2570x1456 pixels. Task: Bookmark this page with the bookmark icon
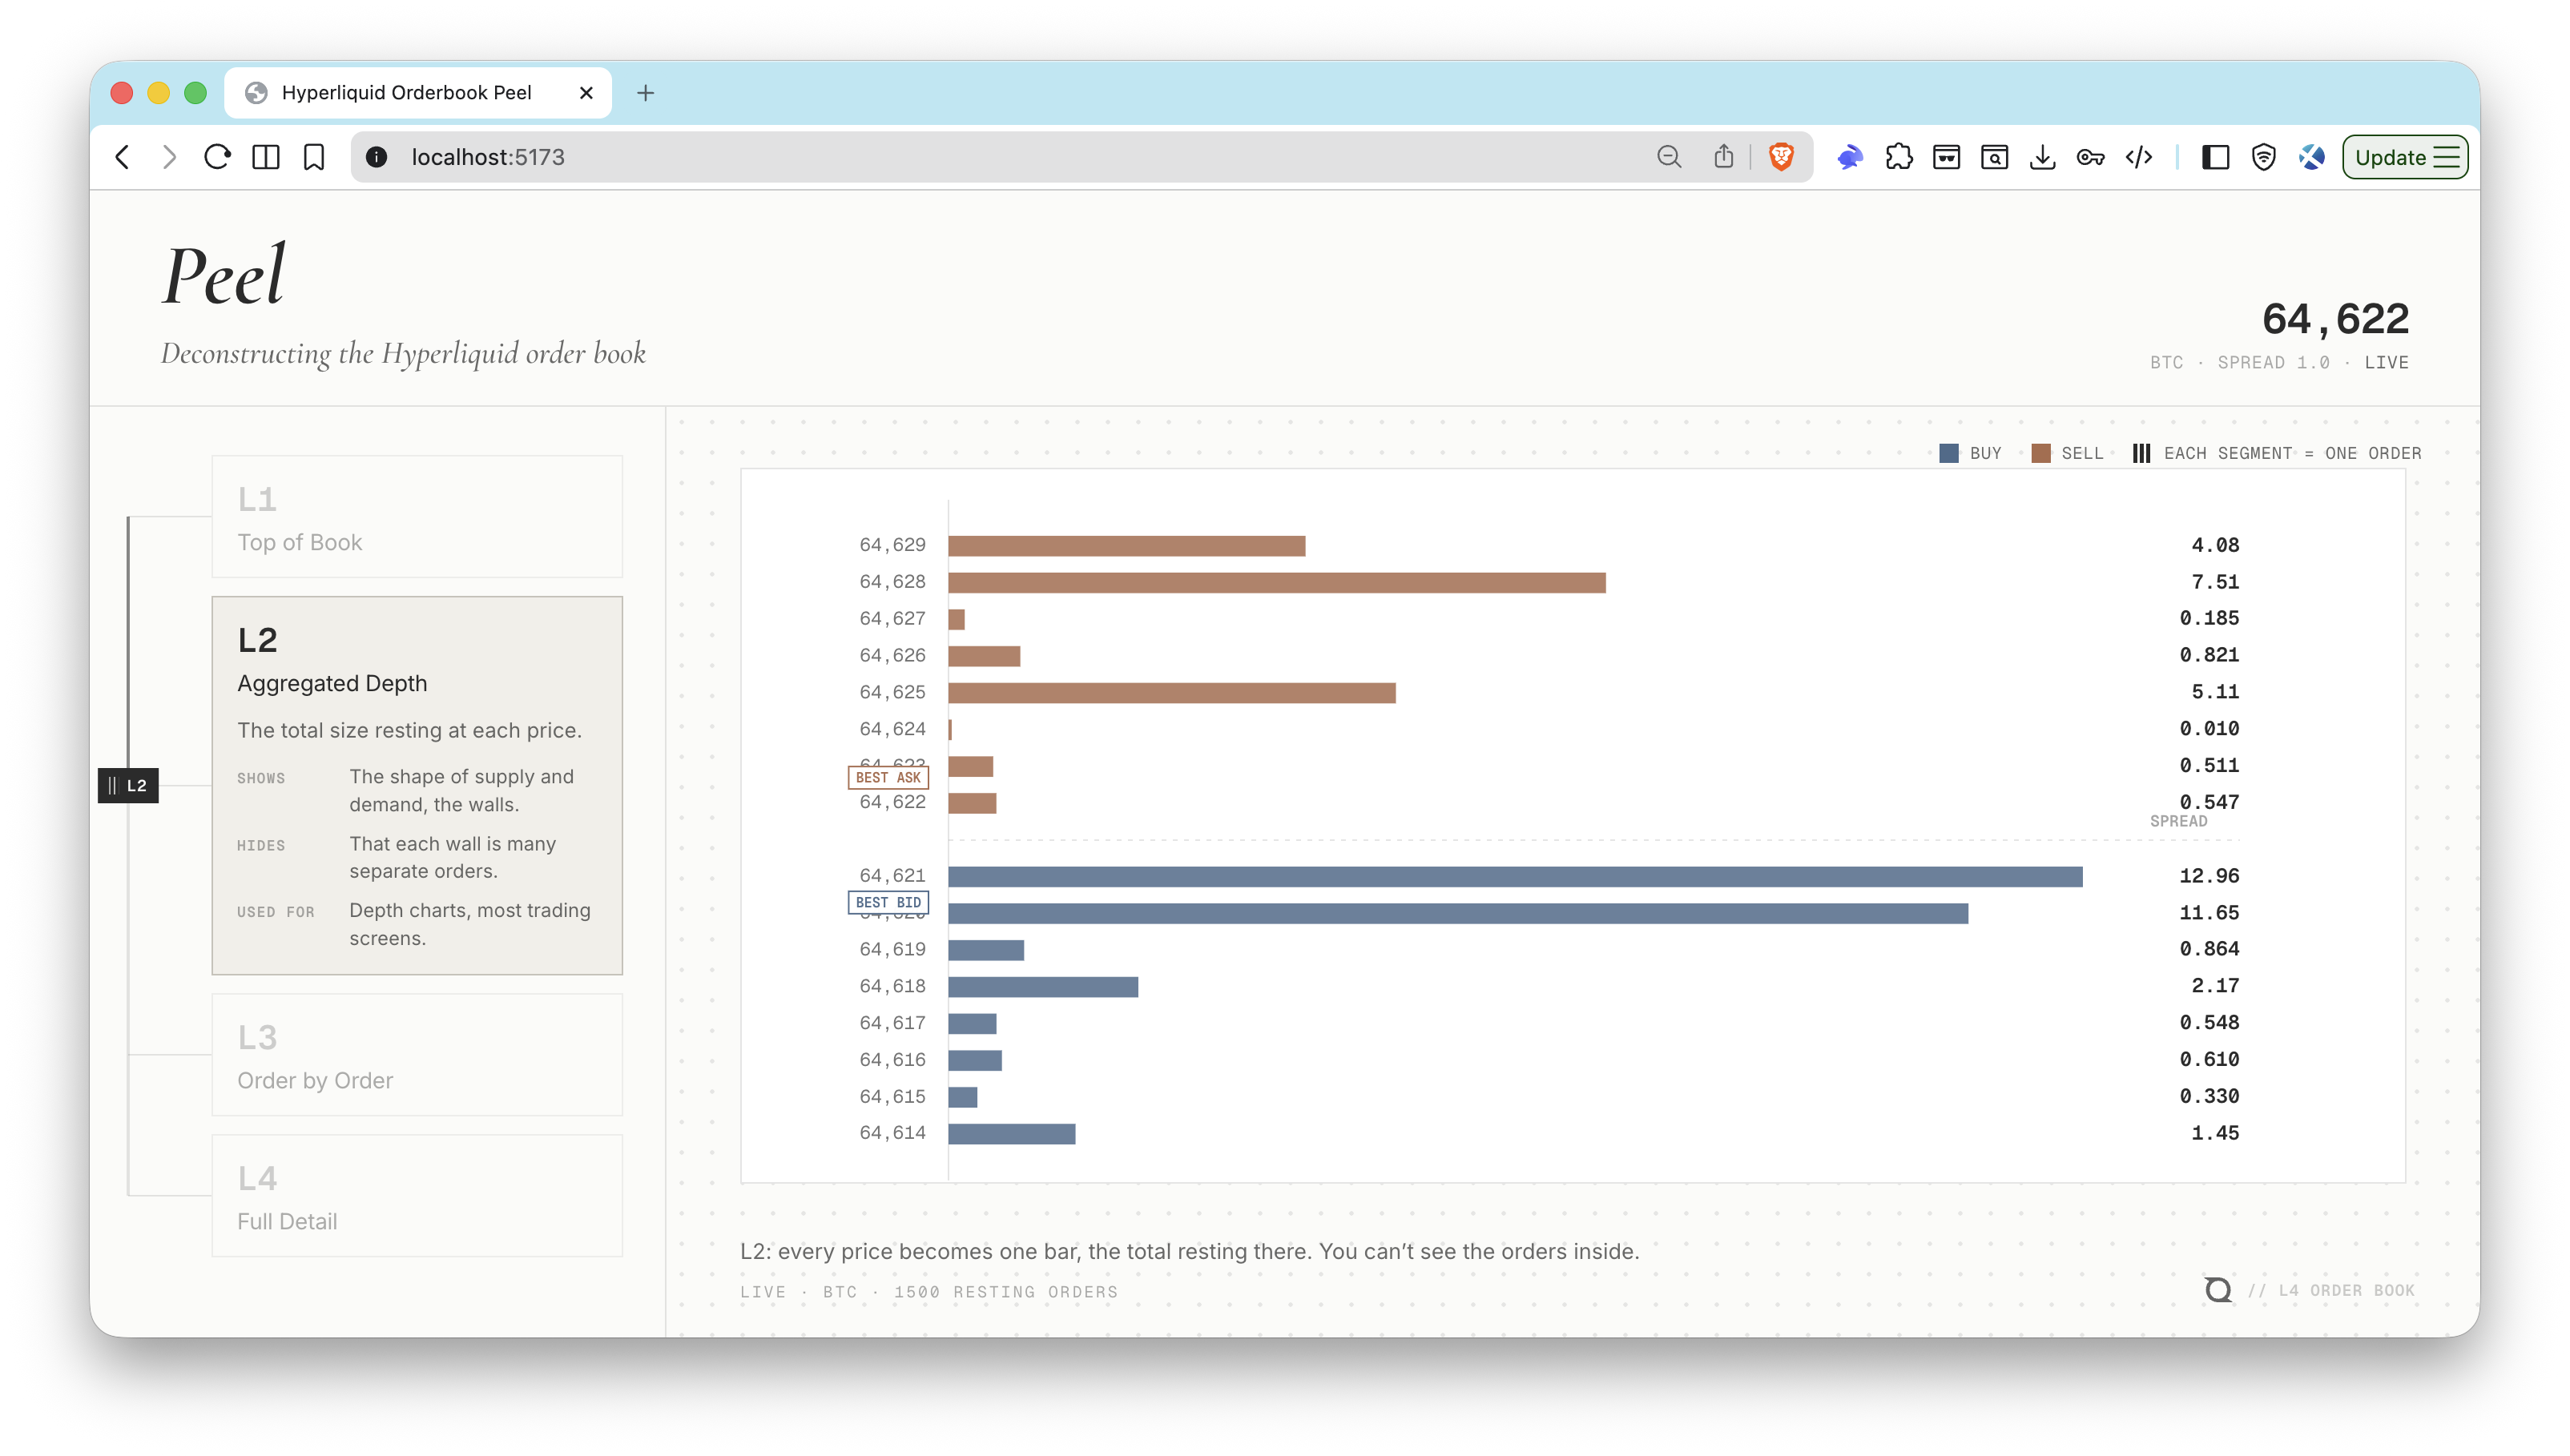(x=314, y=157)
